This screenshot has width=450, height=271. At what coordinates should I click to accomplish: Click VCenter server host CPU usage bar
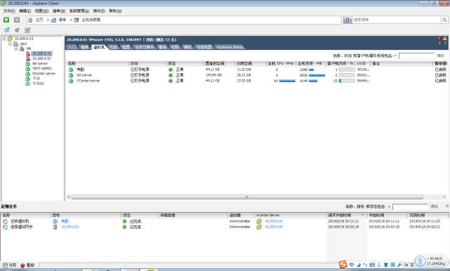coord(287,81)
